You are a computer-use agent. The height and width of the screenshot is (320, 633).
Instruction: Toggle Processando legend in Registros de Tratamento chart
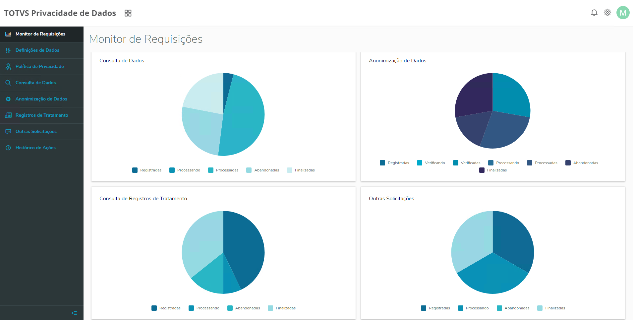tap(204, 308)
